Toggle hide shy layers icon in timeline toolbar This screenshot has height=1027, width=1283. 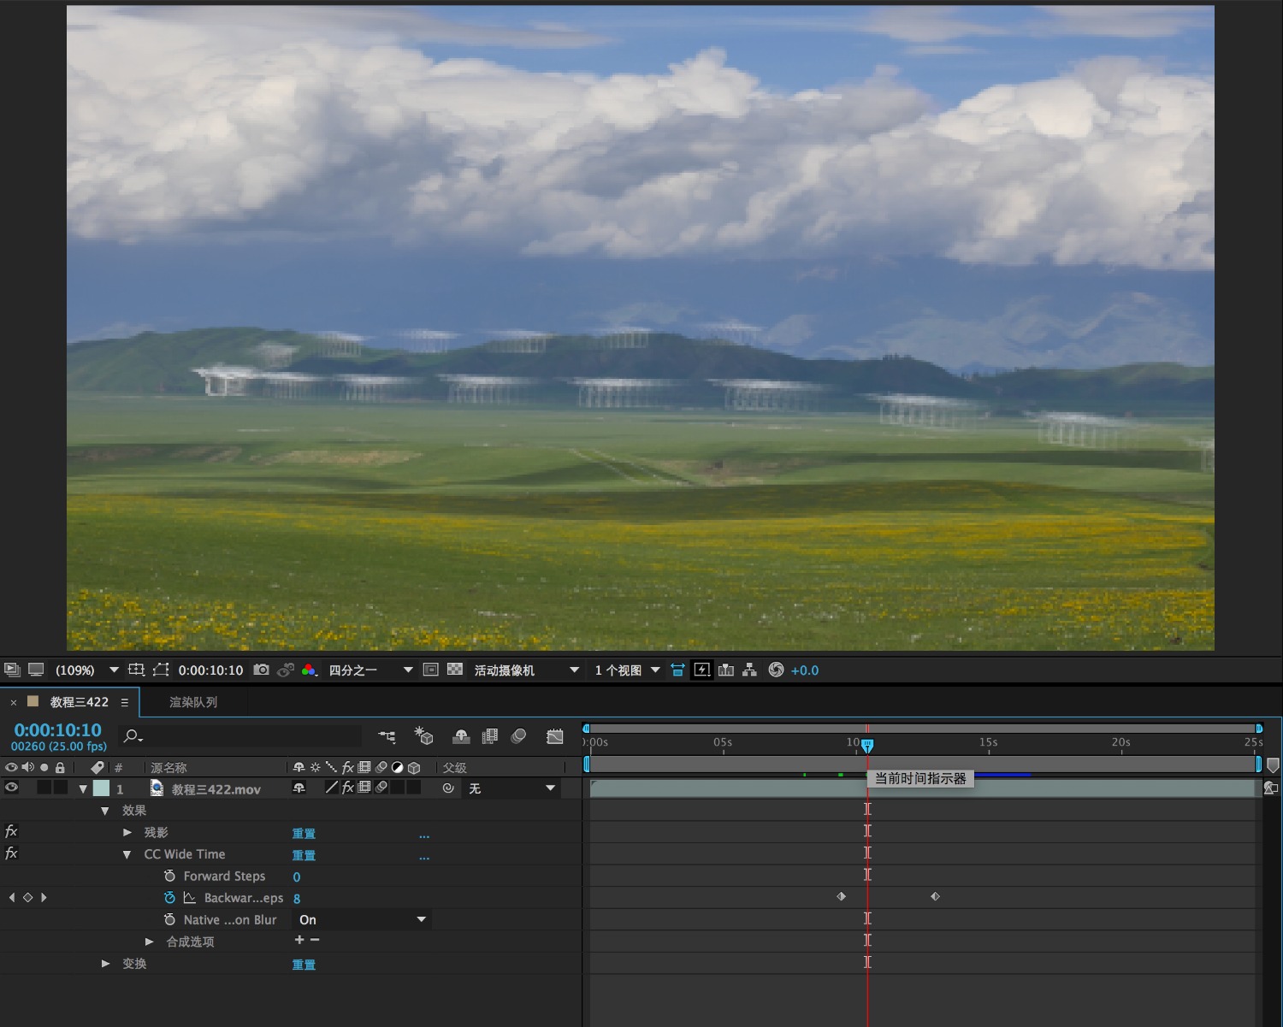[x=461, y=736]
